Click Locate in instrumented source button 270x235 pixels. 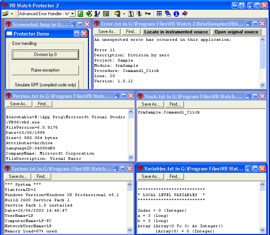pyautogui.click(x=176, y=32)
